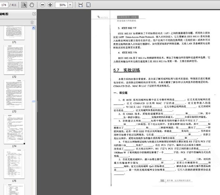Screen dimensions: 220x195
Task: Click the total pages text / 411
Action: click(x=13, y=5)
